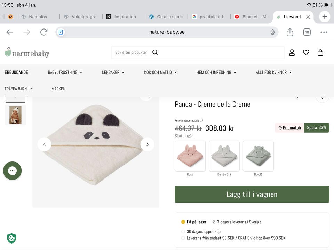
Task: Expand the Babyutrustning menu
Action: coord(65,72)
